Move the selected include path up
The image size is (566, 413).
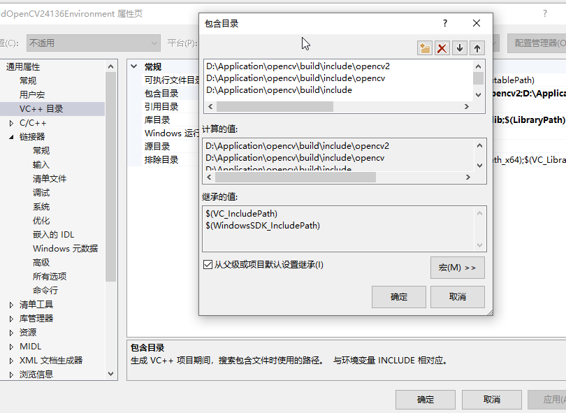[478, 48]
